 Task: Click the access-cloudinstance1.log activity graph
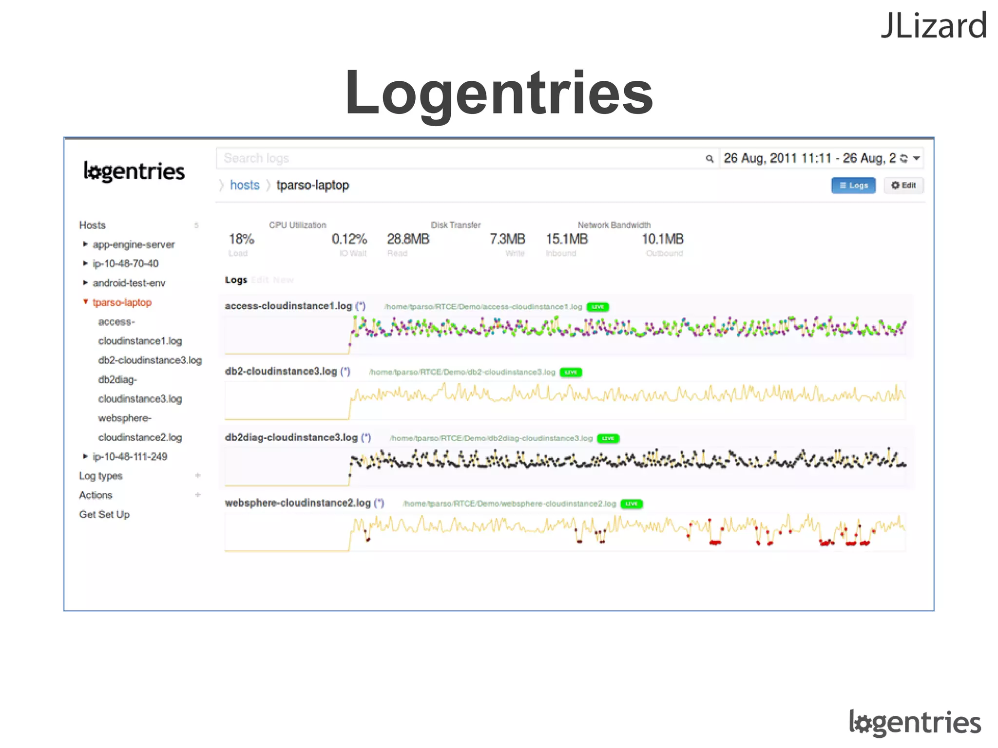(565, 334)
